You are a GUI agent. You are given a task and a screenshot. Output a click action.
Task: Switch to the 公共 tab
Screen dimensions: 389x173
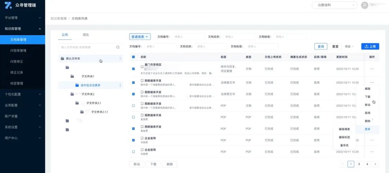tap(65, 35)
